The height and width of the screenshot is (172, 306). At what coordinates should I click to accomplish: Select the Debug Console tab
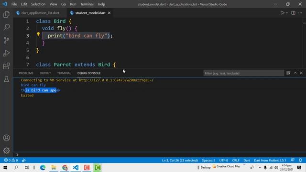[x=89, y=73]
